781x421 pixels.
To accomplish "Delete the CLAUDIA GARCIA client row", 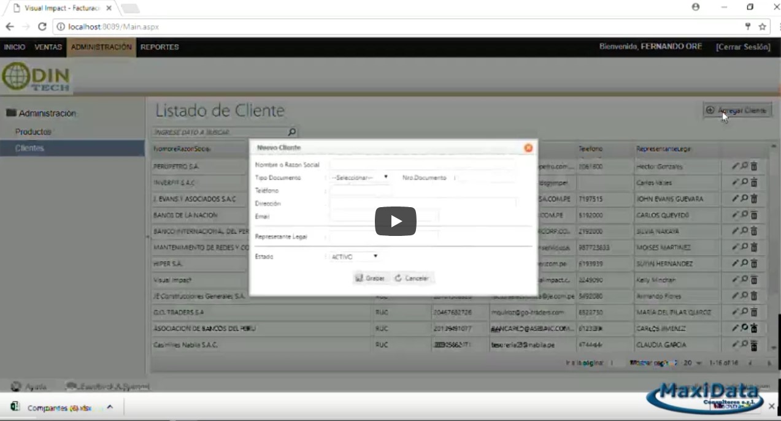I will click(754, 344).
